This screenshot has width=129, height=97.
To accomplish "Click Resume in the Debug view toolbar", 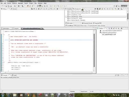I will [34, 9].
